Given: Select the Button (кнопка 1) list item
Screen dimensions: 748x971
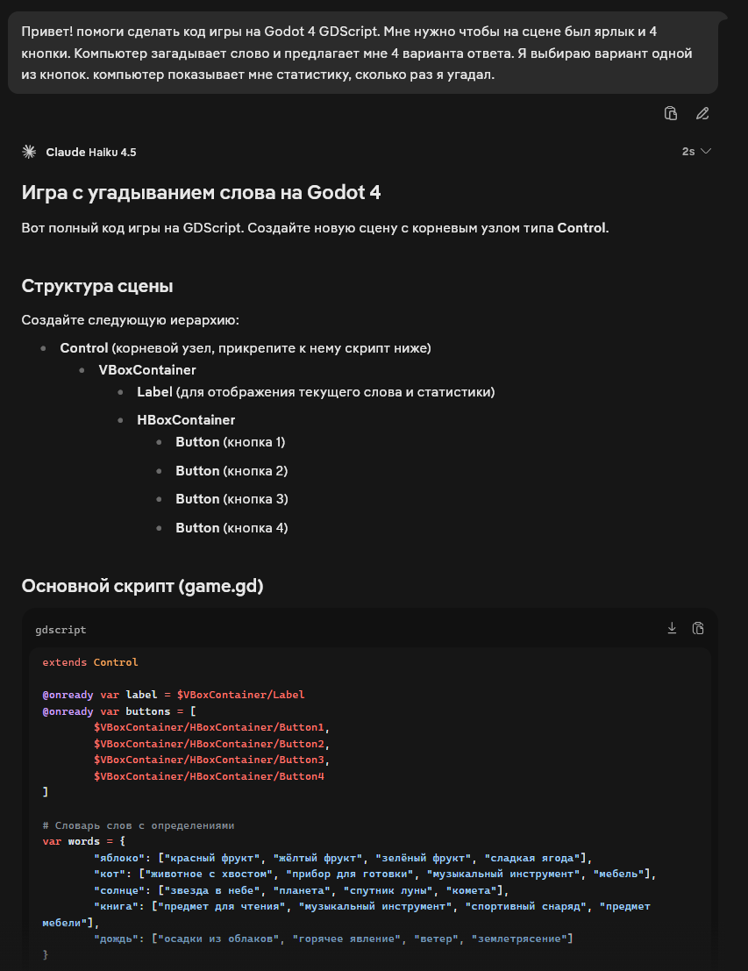Looking at the screenshot, I should [231, 442].
